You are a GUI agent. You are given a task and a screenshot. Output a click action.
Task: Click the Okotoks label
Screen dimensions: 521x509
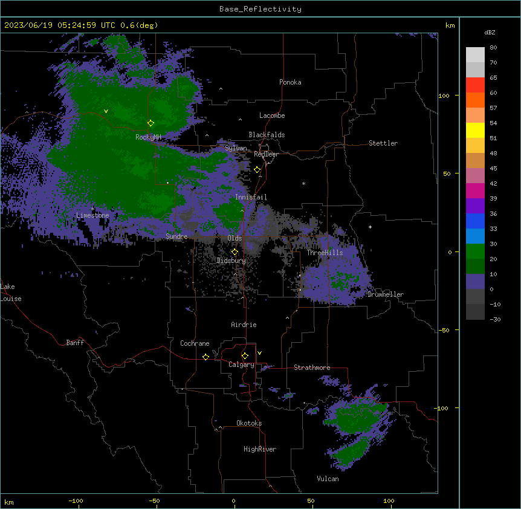pos(249,423)
